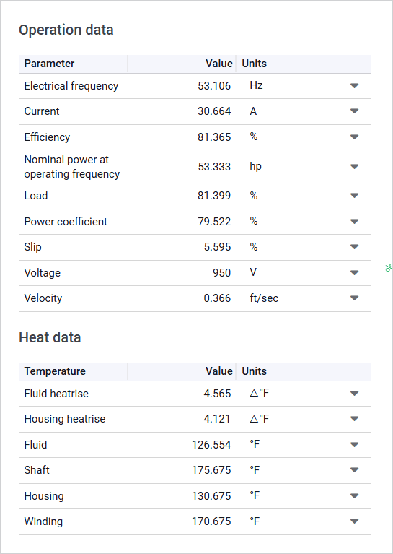Open the Housing temperature units dropdown
The height and width of the screenshot is (554, 393).
pyautogui.click(x=354, y=495)
